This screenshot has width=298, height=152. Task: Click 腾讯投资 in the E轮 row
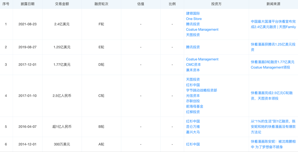(x=193, y=47)
